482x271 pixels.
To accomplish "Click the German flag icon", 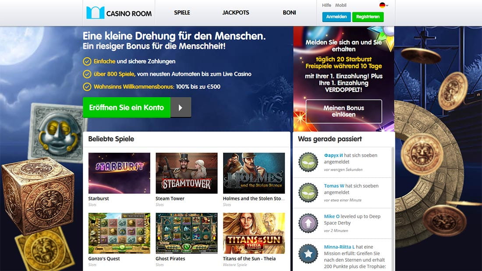I will click(382, 5).
